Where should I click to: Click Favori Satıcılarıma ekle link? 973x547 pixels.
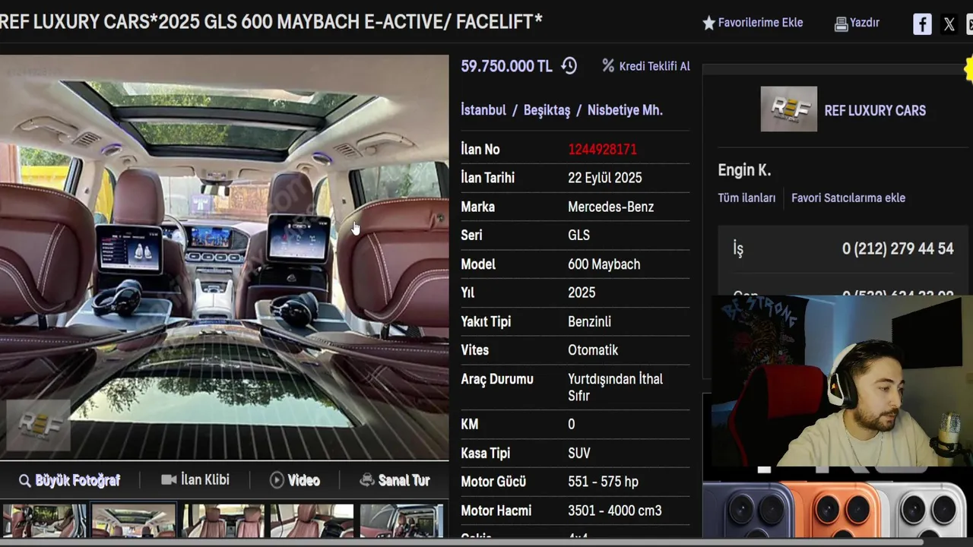click(x=848, y=198)
